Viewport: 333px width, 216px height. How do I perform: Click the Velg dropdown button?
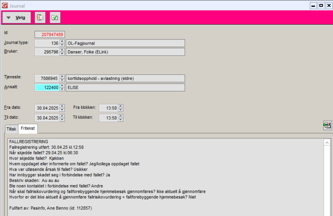(x=17, y=18)
